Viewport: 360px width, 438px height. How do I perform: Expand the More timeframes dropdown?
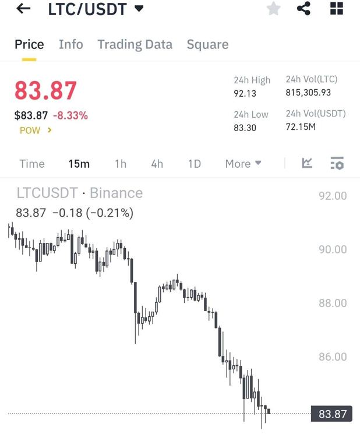(243, 164)
